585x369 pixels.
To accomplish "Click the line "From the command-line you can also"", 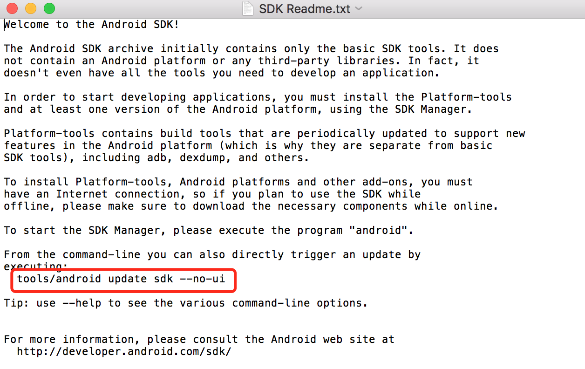I will coord(212,254).
